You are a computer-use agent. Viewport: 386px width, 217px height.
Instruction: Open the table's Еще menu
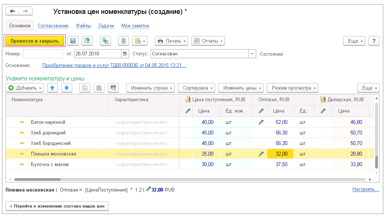click(x=368, y=88)
